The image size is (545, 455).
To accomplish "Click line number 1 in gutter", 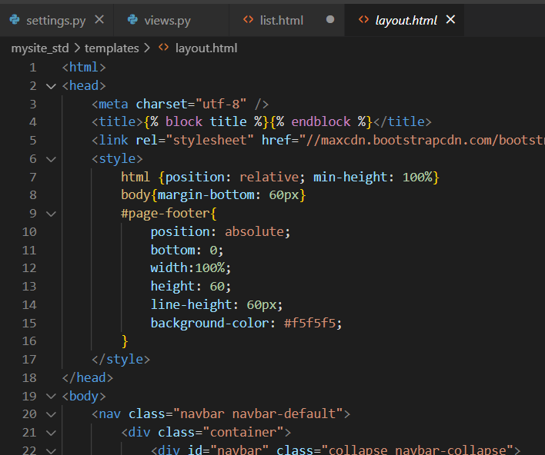I will pos(33,68).
